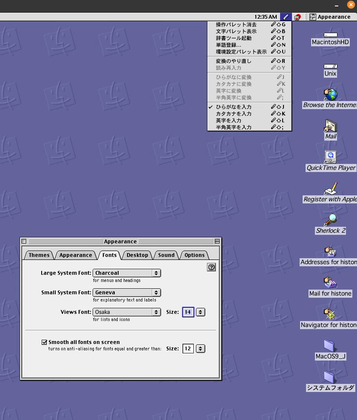
Task: Switch to the Appearance tab
Action: pos(76,255)
